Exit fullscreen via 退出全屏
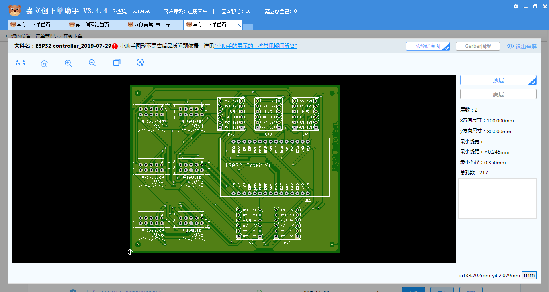Screen dimensions: 549x292 point(526,47)
